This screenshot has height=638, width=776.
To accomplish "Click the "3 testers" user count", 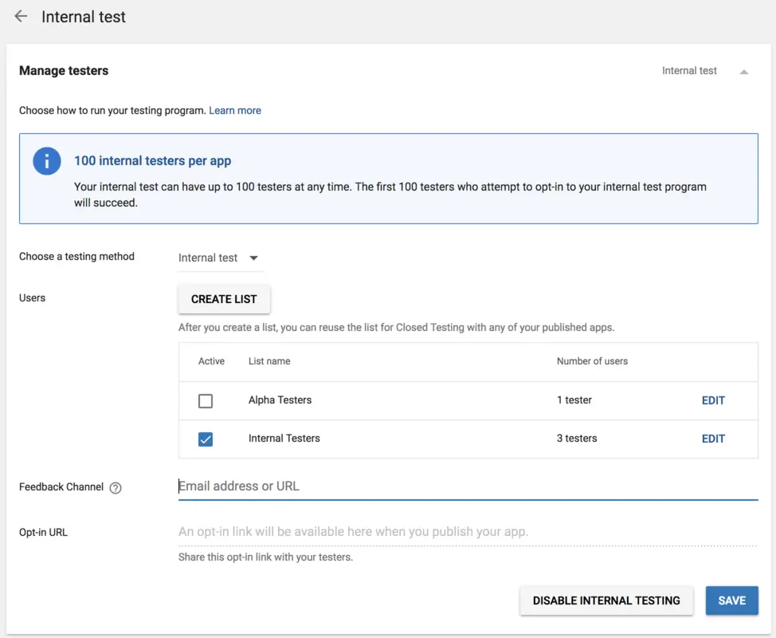I will (x=577, y=439).
